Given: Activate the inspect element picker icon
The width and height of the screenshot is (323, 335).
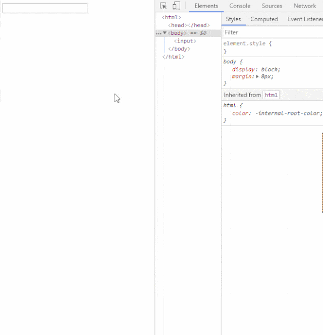Looking at the screenshot, I should 163,6.
